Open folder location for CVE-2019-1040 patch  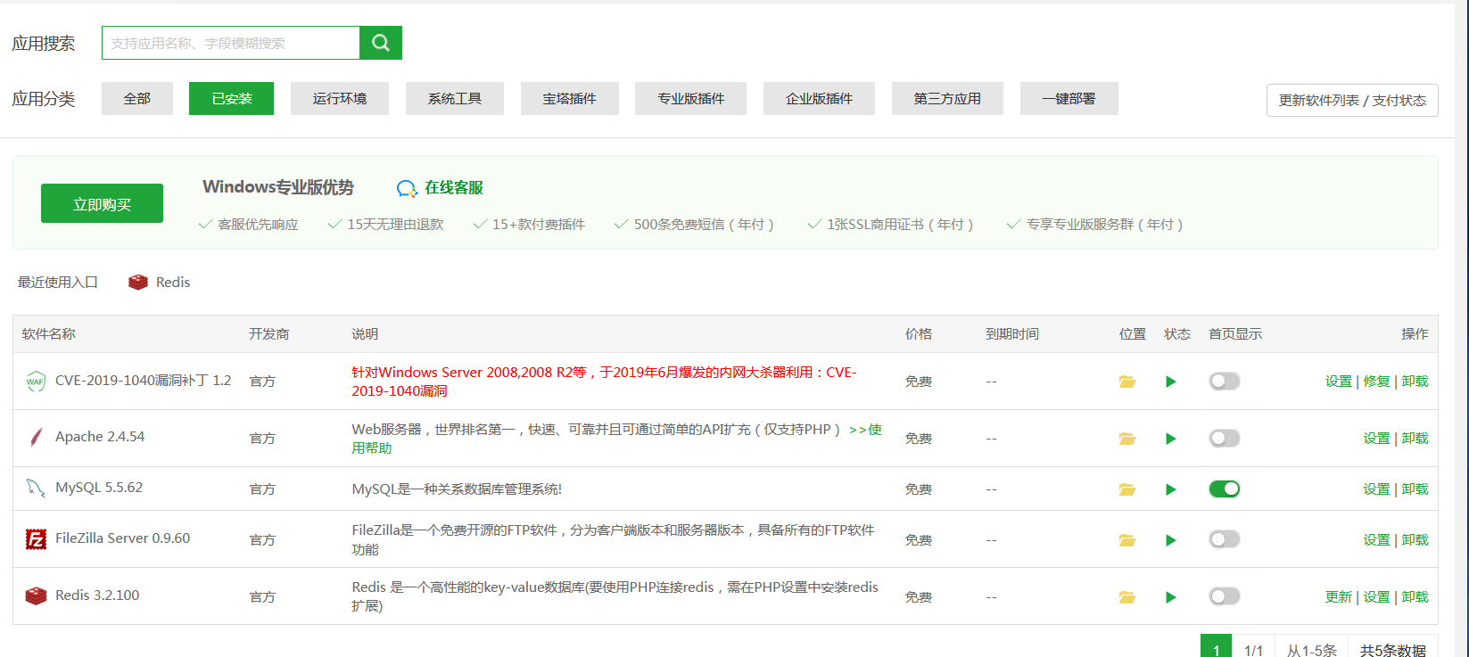click(1127, 382)
